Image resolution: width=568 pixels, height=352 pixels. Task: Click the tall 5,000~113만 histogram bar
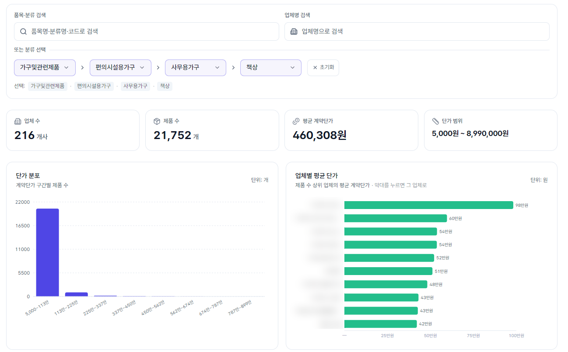(47, 253)
